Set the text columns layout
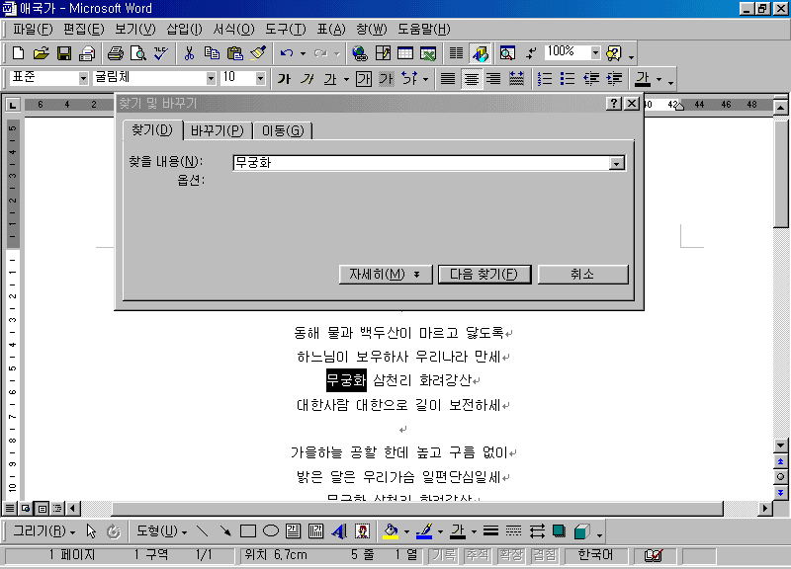This screenshot has height=569, width=791. point(456,53)
